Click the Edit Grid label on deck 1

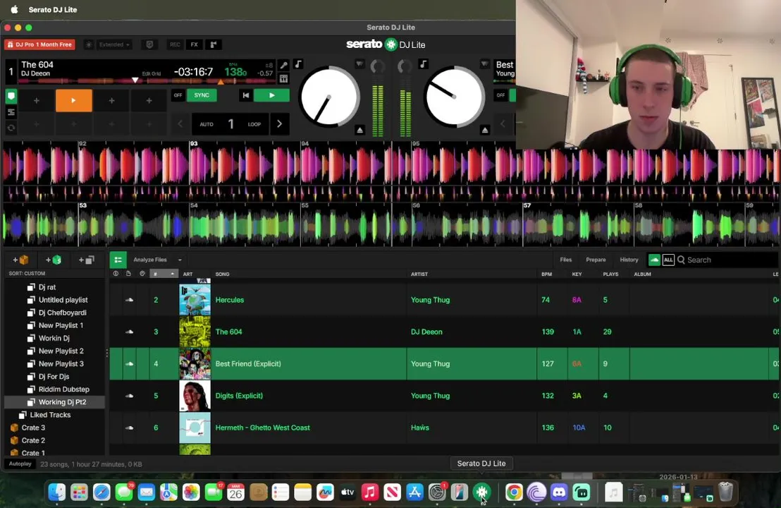point(152,73)
